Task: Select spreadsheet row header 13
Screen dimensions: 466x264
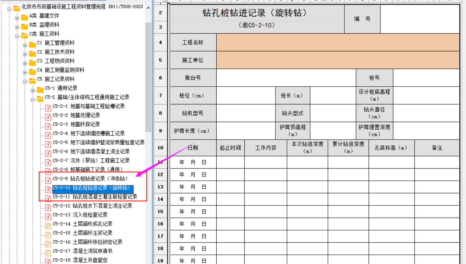Action: click(x=161, y=187)
